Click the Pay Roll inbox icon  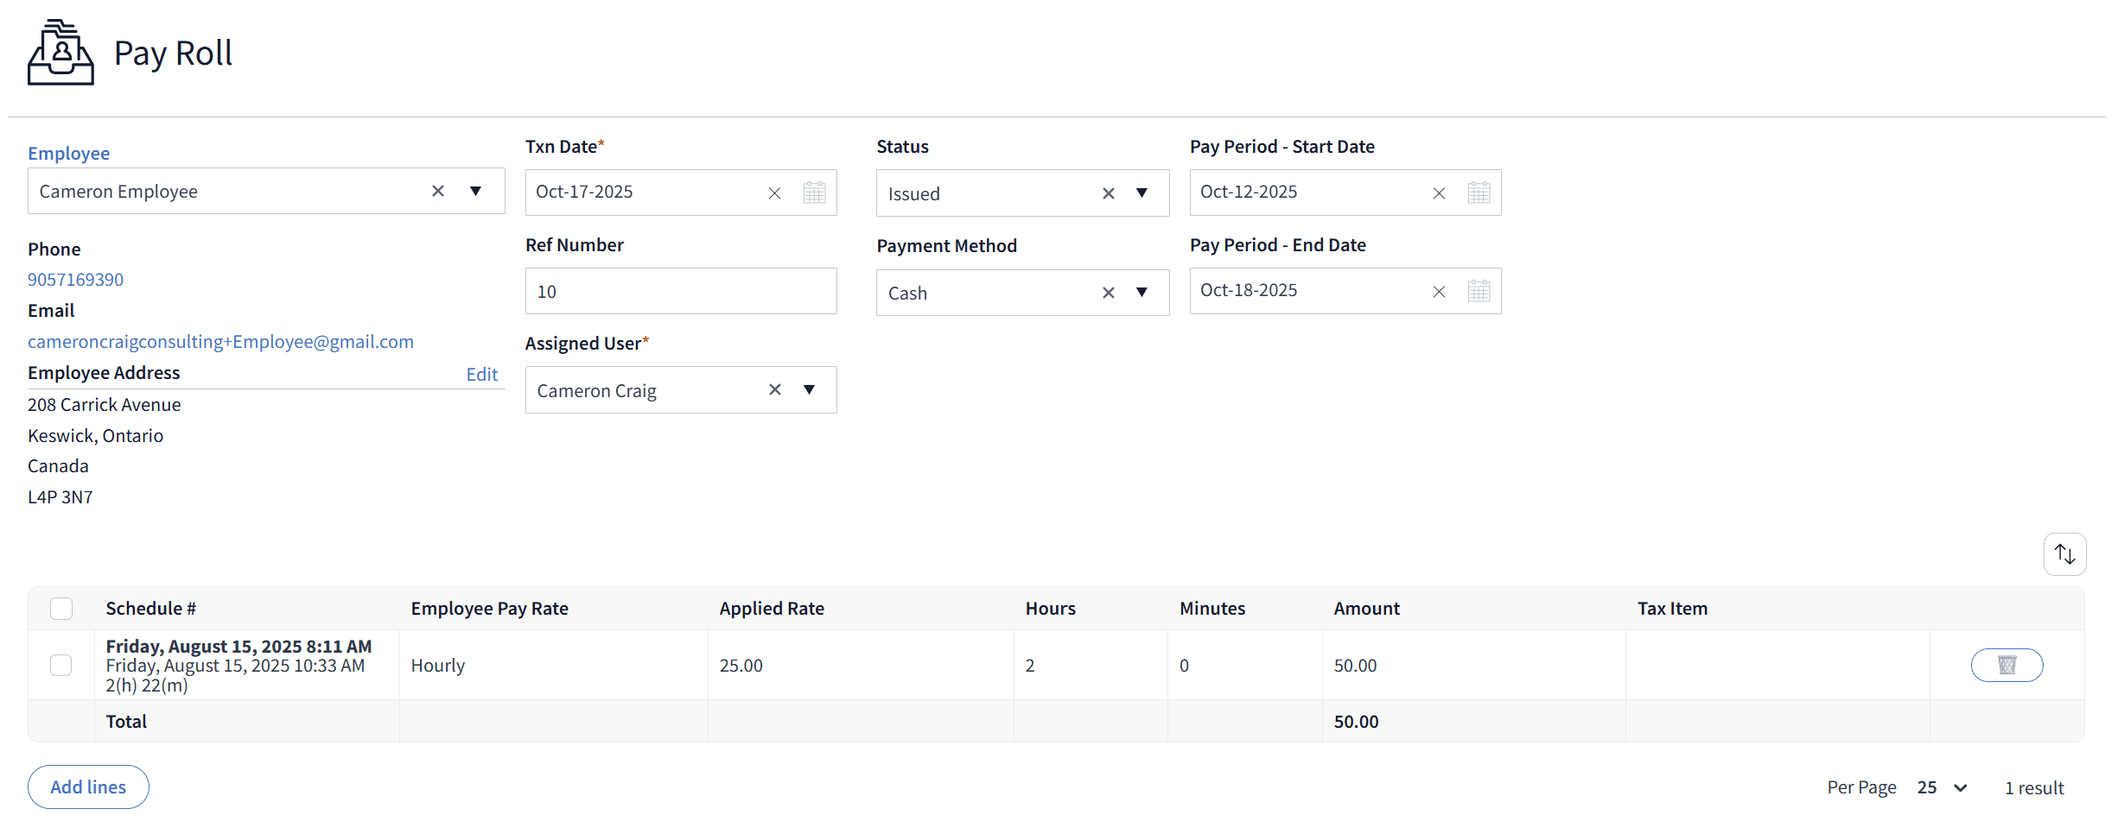60,52
